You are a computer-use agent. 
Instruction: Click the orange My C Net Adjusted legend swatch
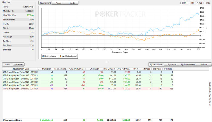click(x=60, y=56)
